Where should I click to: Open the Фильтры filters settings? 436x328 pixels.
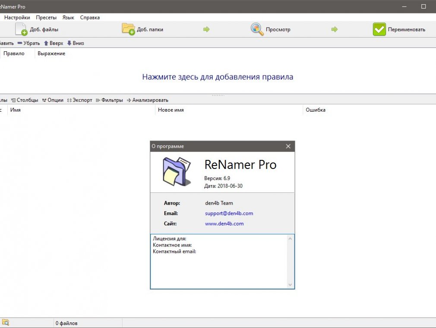point(109,100)
